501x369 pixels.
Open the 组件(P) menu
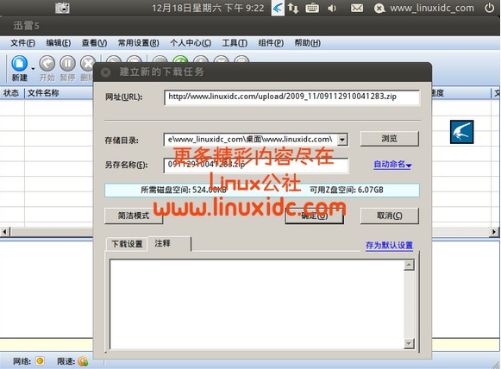[271, 43]
